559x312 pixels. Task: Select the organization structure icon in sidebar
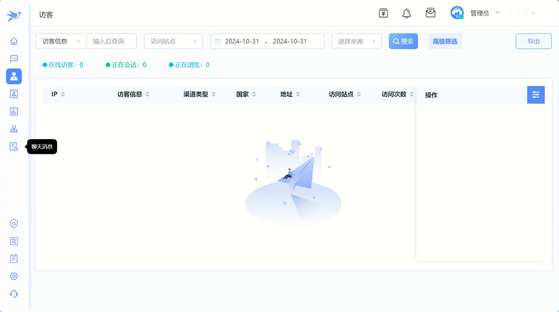tap(13, 129)
